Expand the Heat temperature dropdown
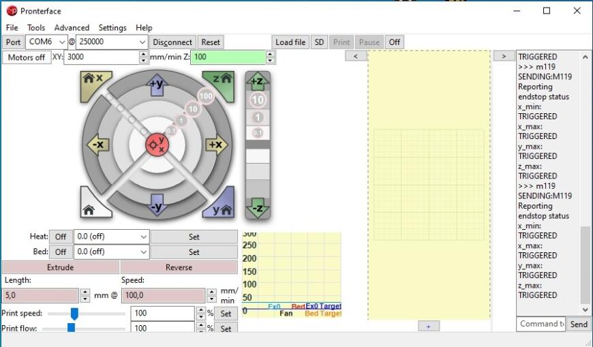Screen dimensions: 593x347 pyautogui.click(x=143, y=237)
